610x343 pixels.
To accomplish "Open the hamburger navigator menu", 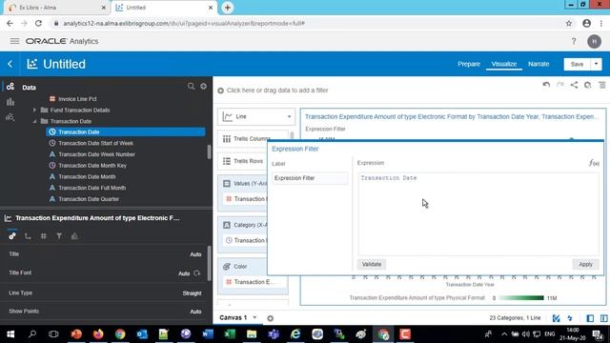I will click(x=14, y=41).
